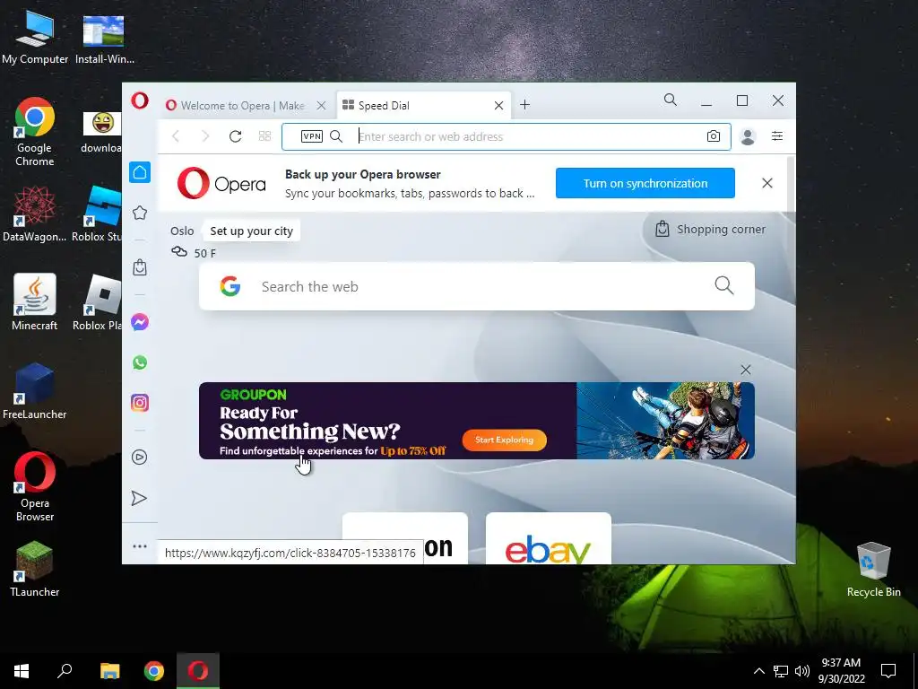Open sidebar setup three dots

[x=140, y=546]
